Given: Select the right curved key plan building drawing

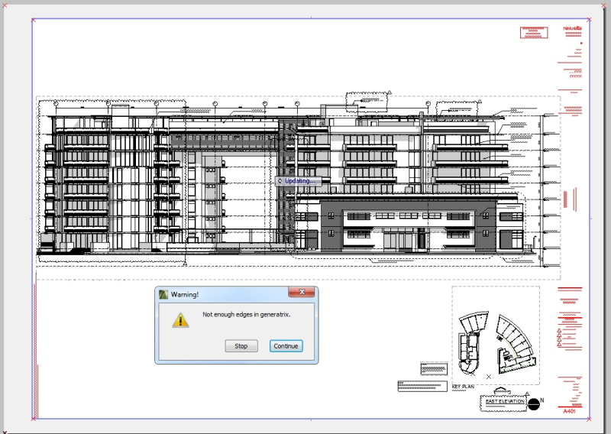Looking at the screenshot, I should [x=515, y=343].
